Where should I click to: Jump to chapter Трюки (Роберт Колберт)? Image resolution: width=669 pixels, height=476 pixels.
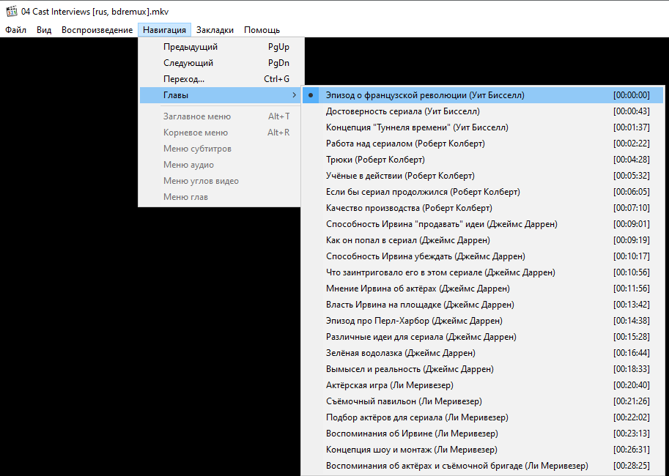coord(483,160)
